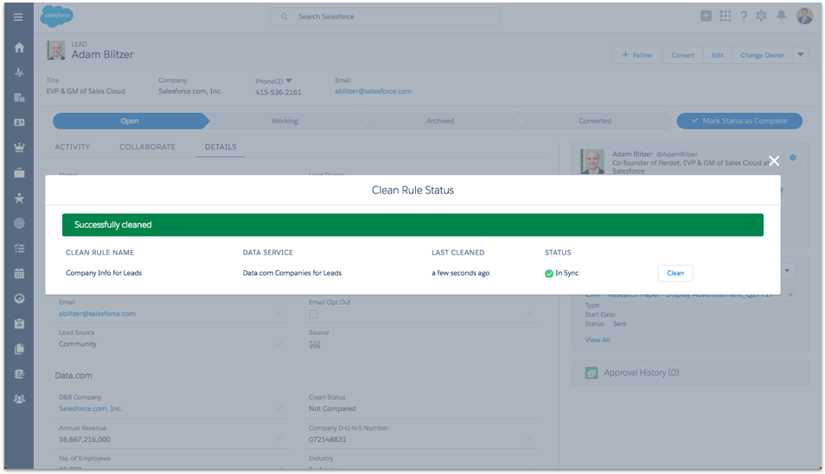This screenshot has width=825, height=474.
Task: Open header email ablitzer@salesforce.com link
Action: [x=373, y=92]
